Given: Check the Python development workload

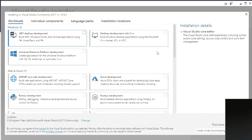Looking at the screenshot, I should tap(84, 95).
